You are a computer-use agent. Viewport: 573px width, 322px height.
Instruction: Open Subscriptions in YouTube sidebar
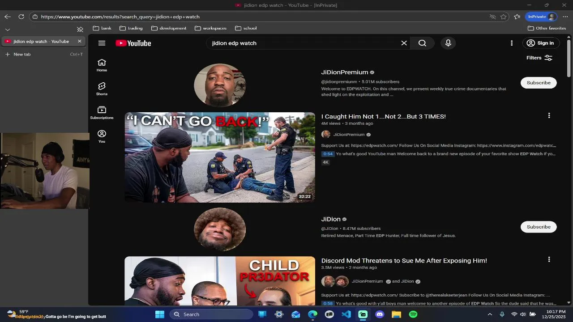(x=102, y=113)
